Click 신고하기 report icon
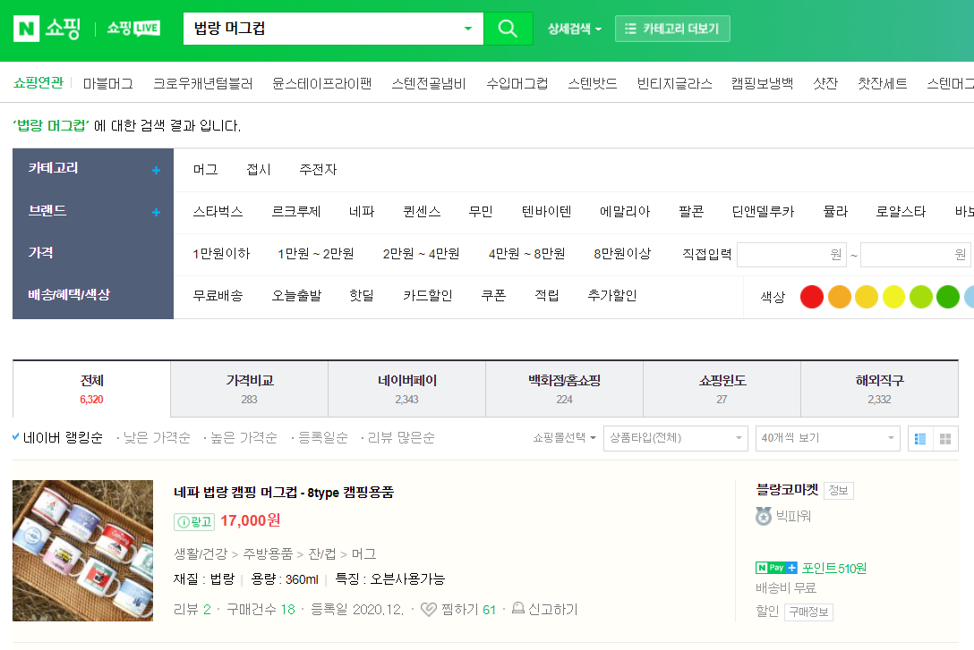This screenshot has width=974, height=650. pyautogui.click(x=518, y=609)
